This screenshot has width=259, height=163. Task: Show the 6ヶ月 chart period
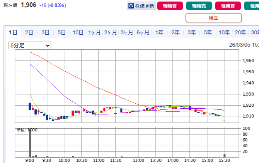[x=143, y=32]
